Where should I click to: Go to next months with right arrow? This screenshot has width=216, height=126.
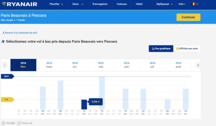coord(198,65)
